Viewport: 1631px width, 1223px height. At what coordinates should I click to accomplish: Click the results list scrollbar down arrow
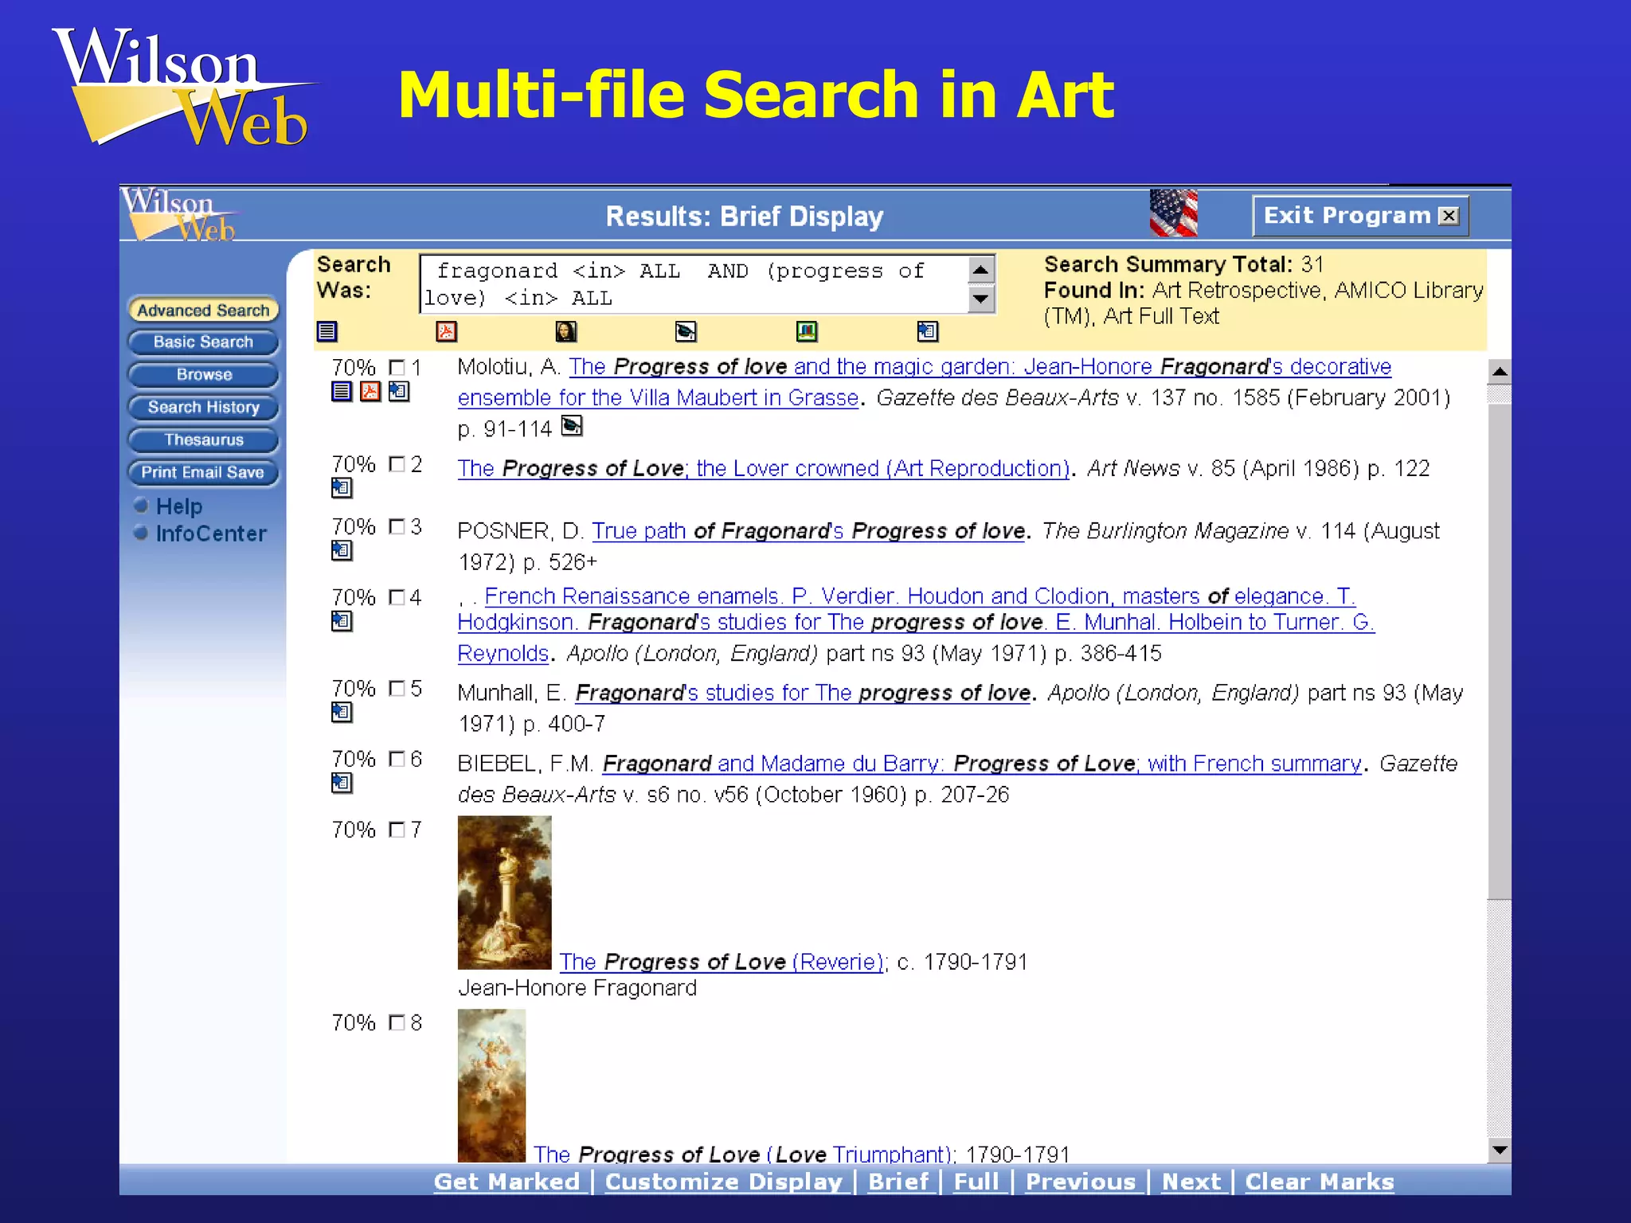[1500, 1150]
